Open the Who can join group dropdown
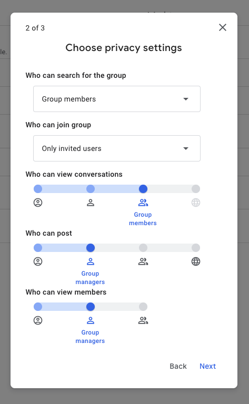This screenshot has height=404, width=249. 117,148
